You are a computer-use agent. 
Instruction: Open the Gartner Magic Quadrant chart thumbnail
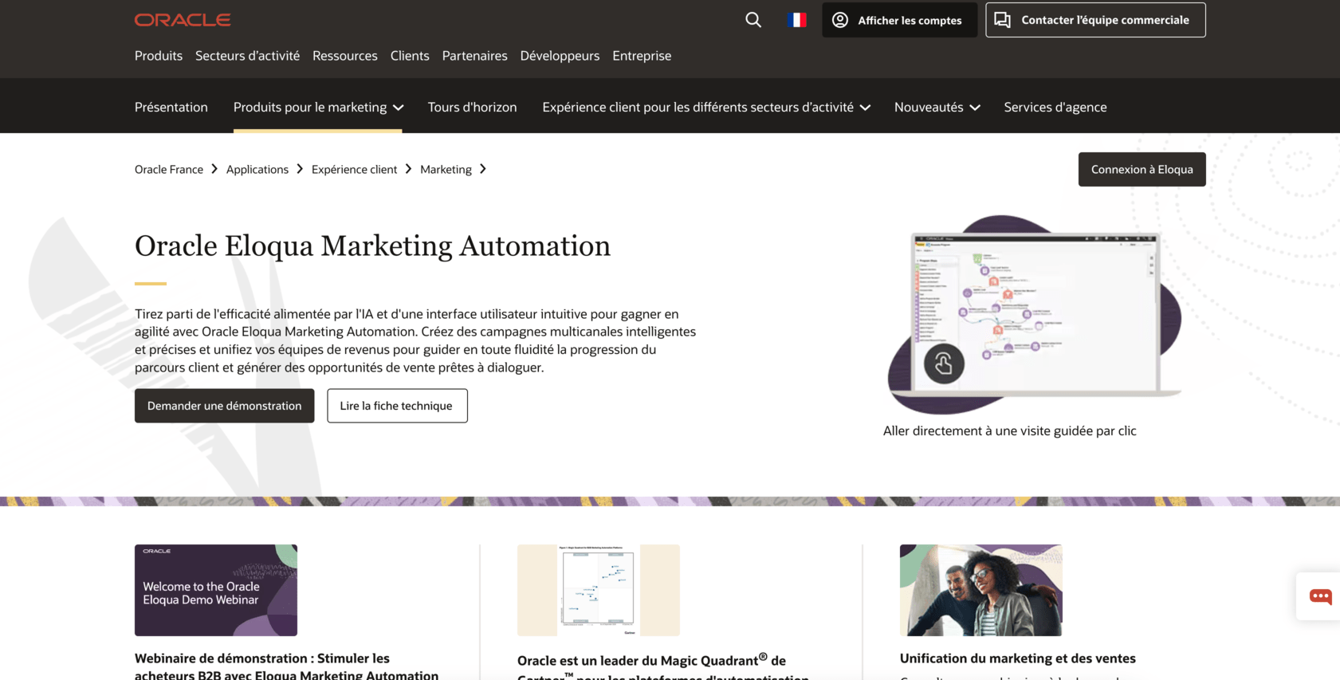coord(599,590)
